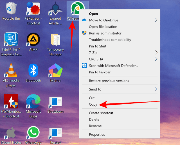Choose Copy from the context menu
Image resolution: width=180 pixels, height=145 pixels.
tap(120, 104)
